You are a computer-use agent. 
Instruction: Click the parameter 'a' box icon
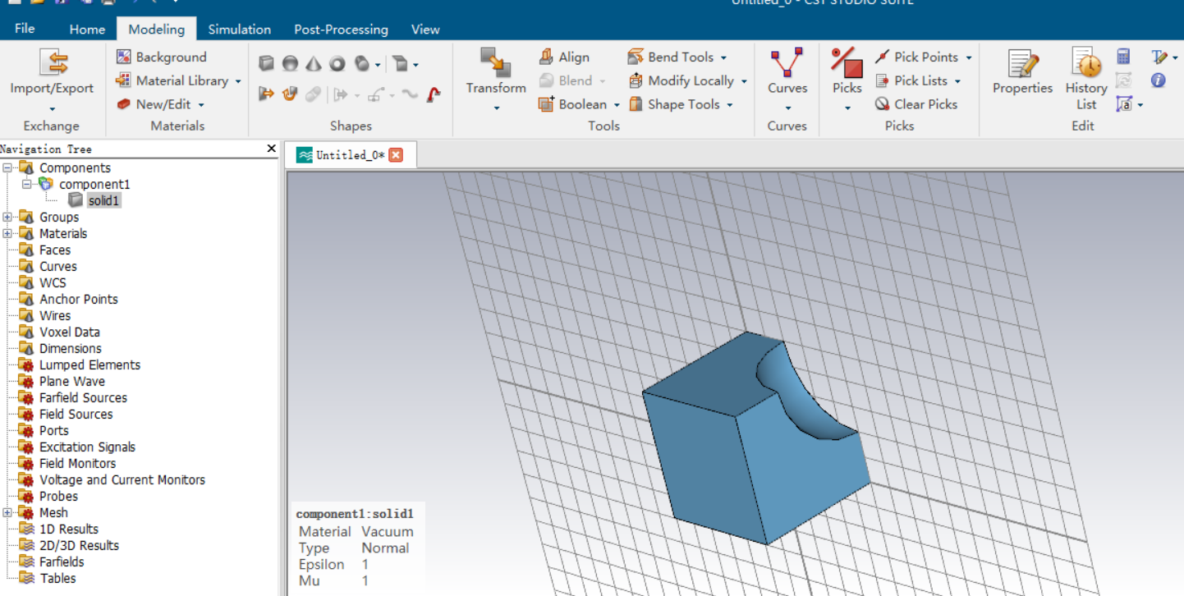tap(1124, 104)
